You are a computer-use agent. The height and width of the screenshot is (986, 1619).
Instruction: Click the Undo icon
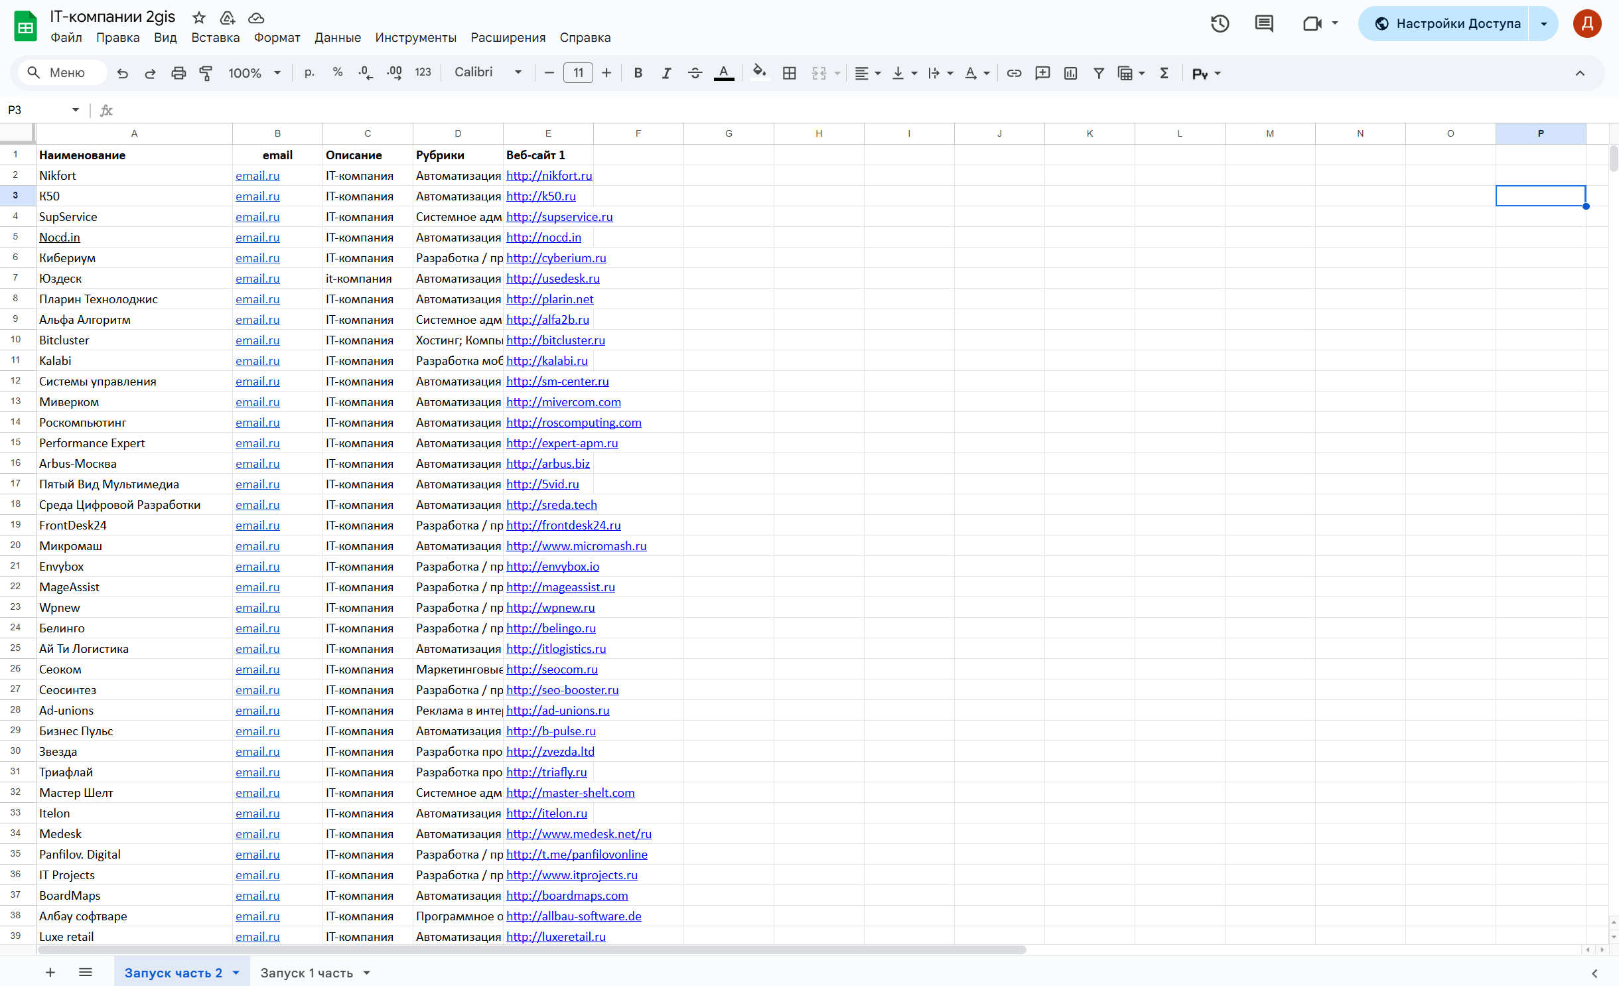pyautogui.click(x=122, y=73)
